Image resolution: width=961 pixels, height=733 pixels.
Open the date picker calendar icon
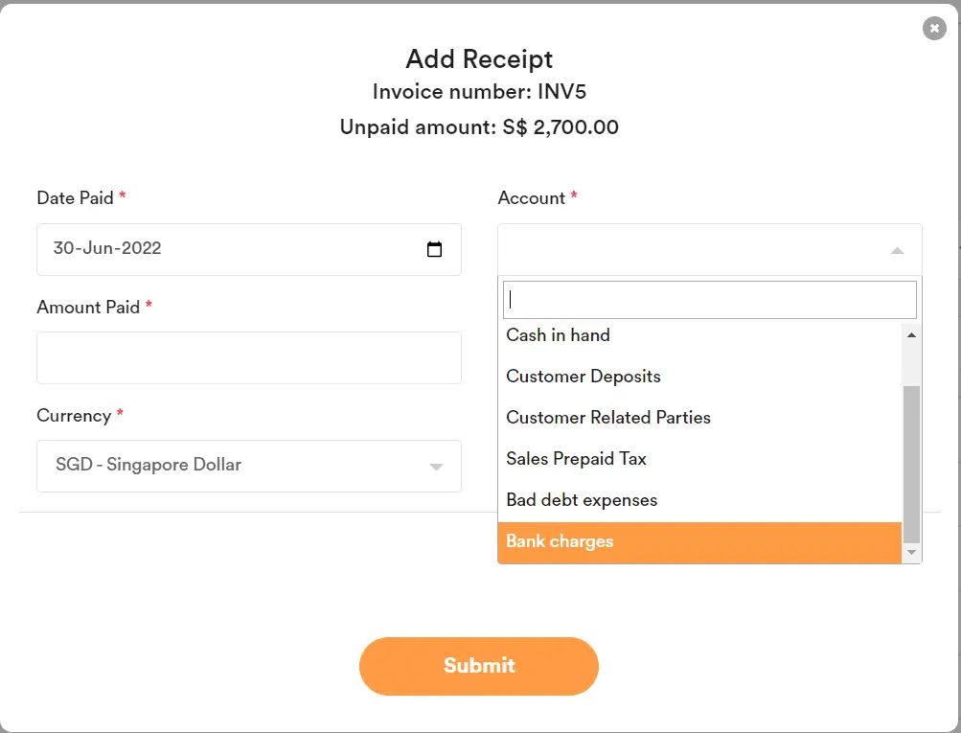(435, 248)
